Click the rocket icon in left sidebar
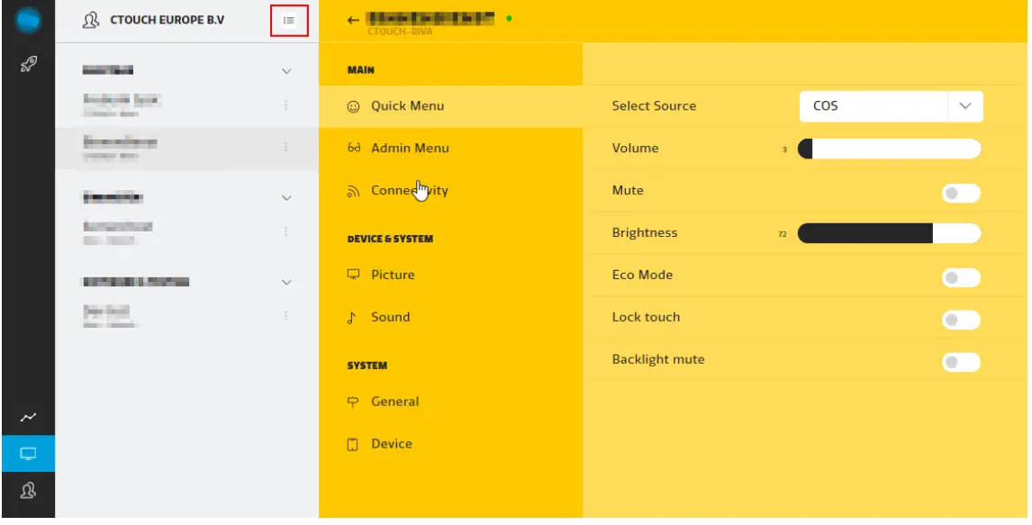The width and height of the screenshot is (1032, 525). tap(27, 64)
